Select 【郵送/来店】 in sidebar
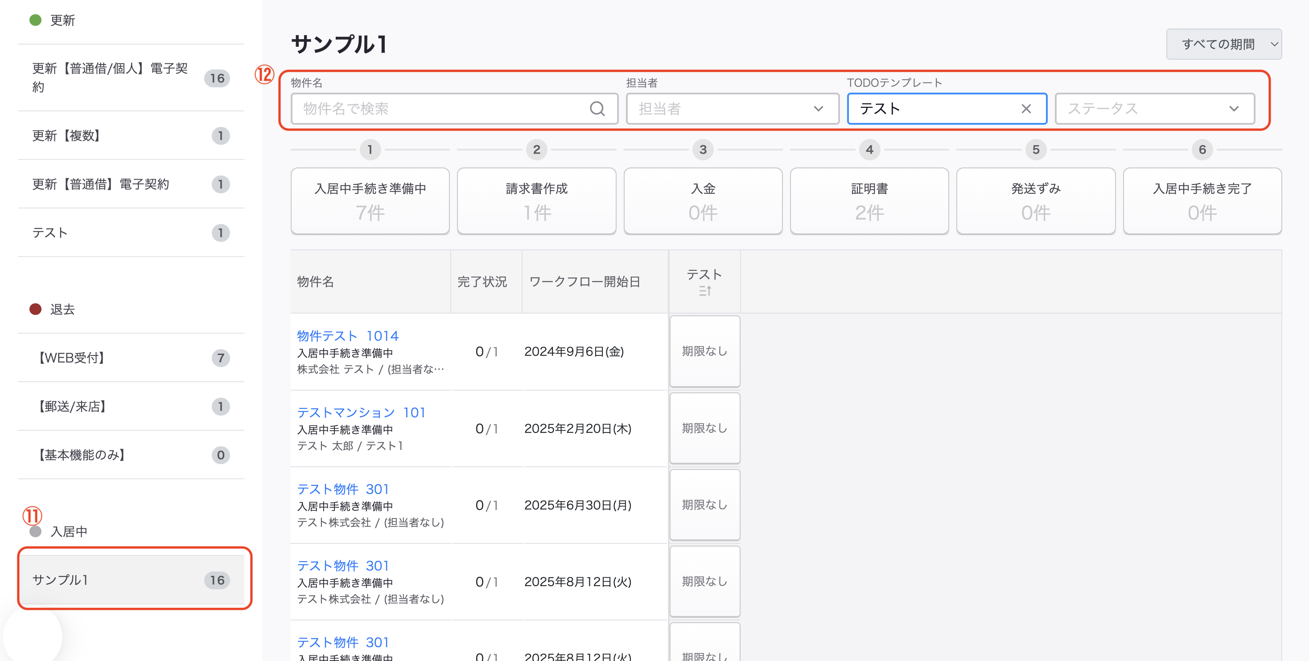1309x661 pixels. (131, 406)
